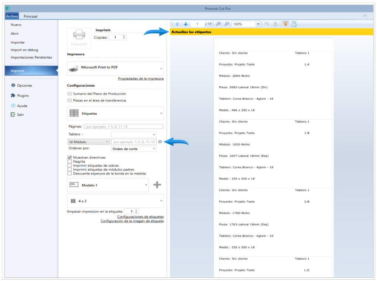Toggle the Negrita checkbox

69,162
